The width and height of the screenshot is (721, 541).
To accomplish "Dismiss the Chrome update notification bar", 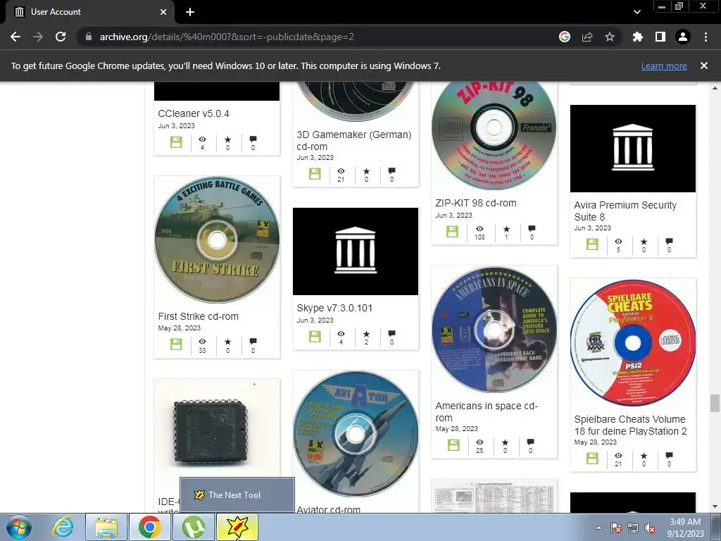I will click(704, 66).
